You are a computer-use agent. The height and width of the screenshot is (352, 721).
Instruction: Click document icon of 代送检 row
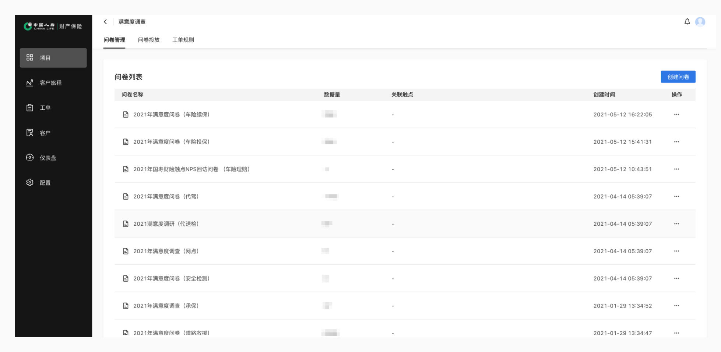pos(126,223)
